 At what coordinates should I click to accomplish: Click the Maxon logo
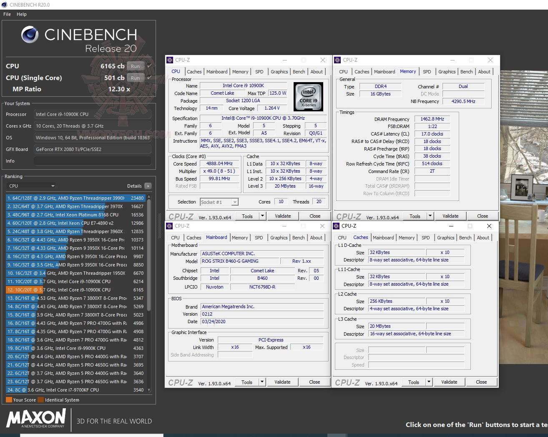click(x=36, y=418)
